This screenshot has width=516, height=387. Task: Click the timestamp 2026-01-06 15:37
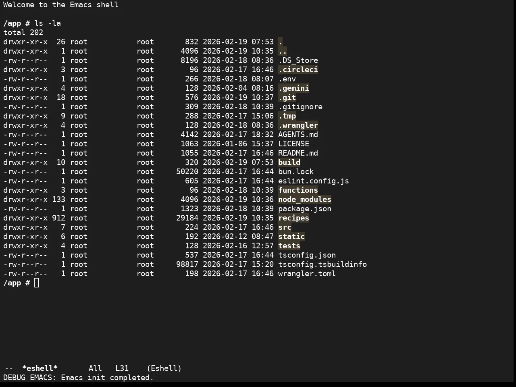coord(238,144)
